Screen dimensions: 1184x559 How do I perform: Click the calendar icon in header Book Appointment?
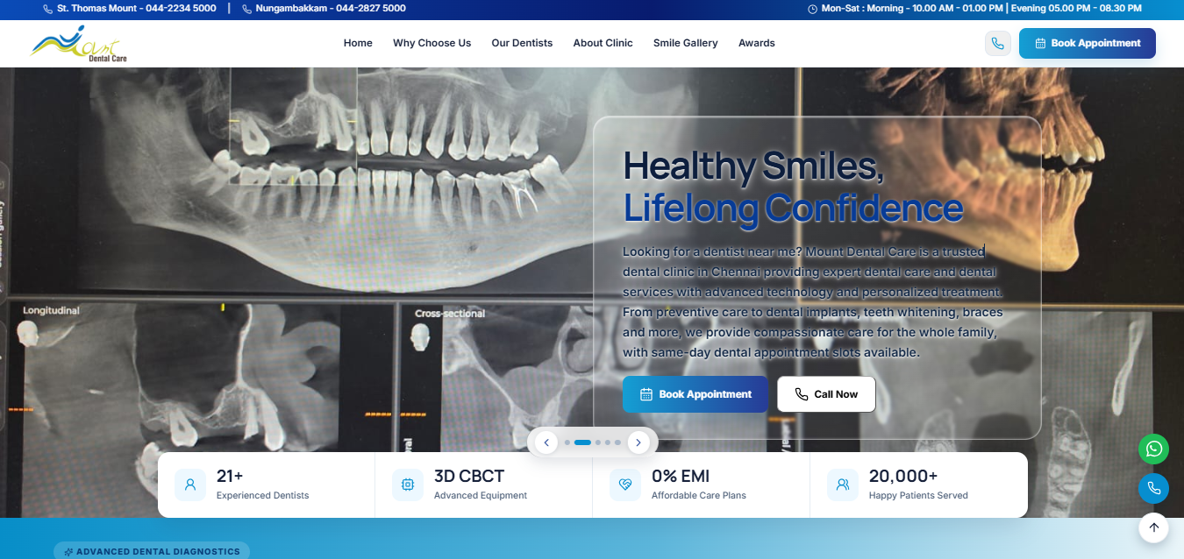(1040, 43)
